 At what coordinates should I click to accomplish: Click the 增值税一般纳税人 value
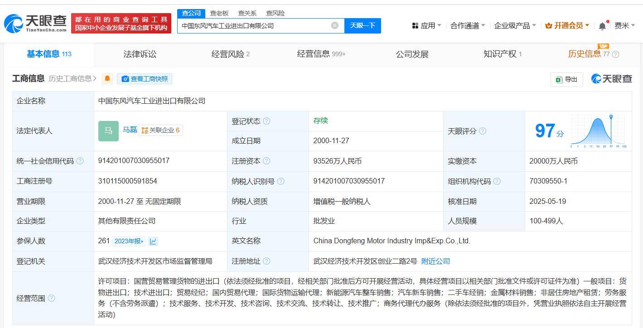point(342,201)
